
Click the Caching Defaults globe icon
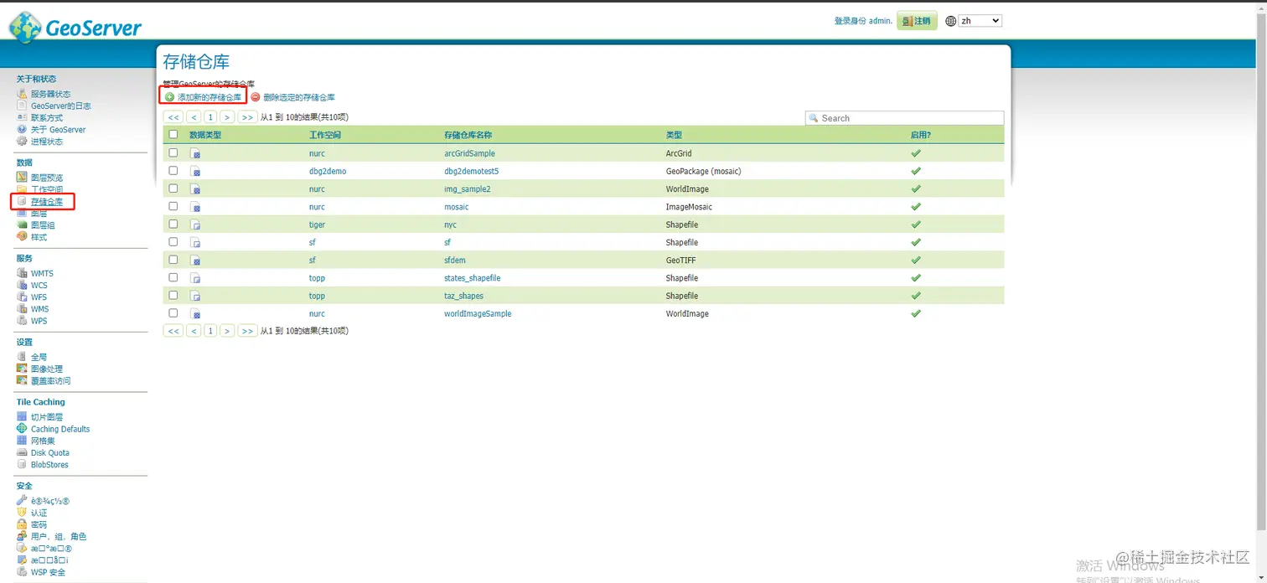pos(22,428)
